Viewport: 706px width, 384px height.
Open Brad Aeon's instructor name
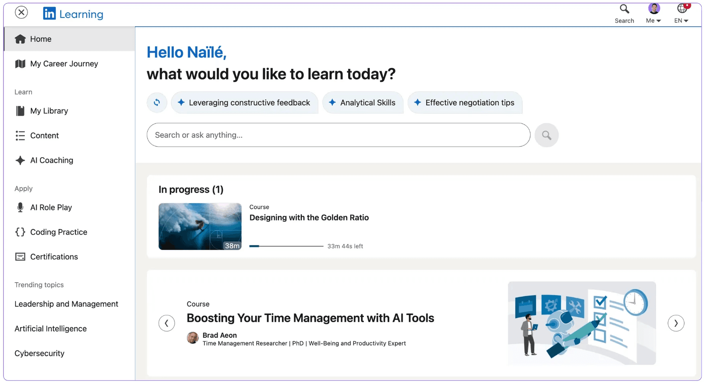(220, 335)
